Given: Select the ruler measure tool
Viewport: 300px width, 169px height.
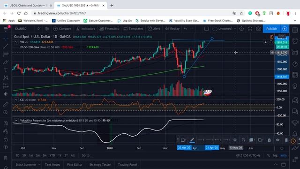Looking at the screenshot, I should click(6, 104).
